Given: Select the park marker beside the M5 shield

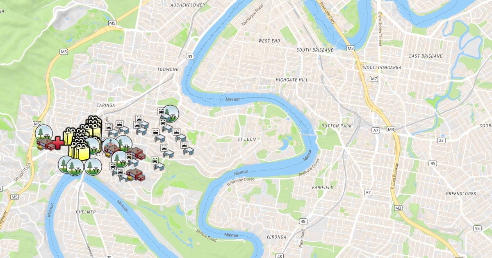Looking at the screenshot, I should [x=43, y=132].
